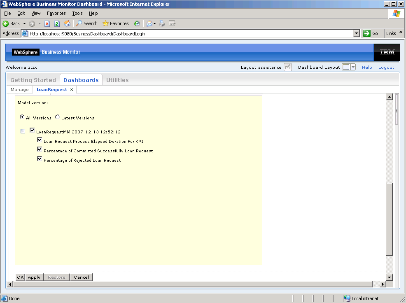Viewport: 406px width, 303px height.
Task: Click the Forward arrow icon
Action: 32,23
